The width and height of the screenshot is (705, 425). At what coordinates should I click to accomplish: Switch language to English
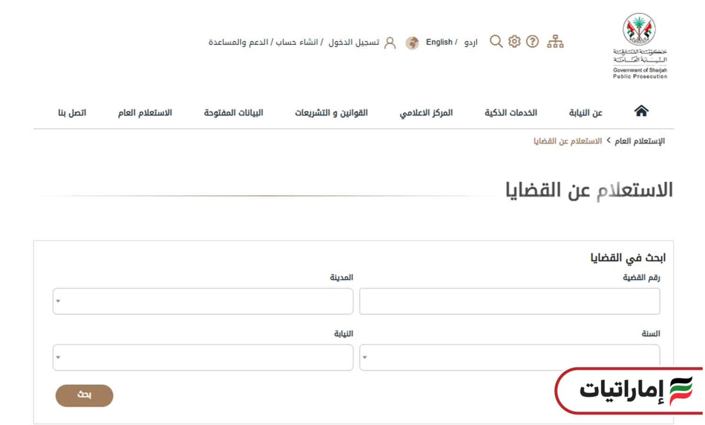[x=439, y=42]
